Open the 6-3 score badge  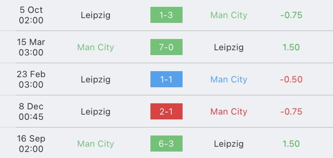[x=166, y=144]
